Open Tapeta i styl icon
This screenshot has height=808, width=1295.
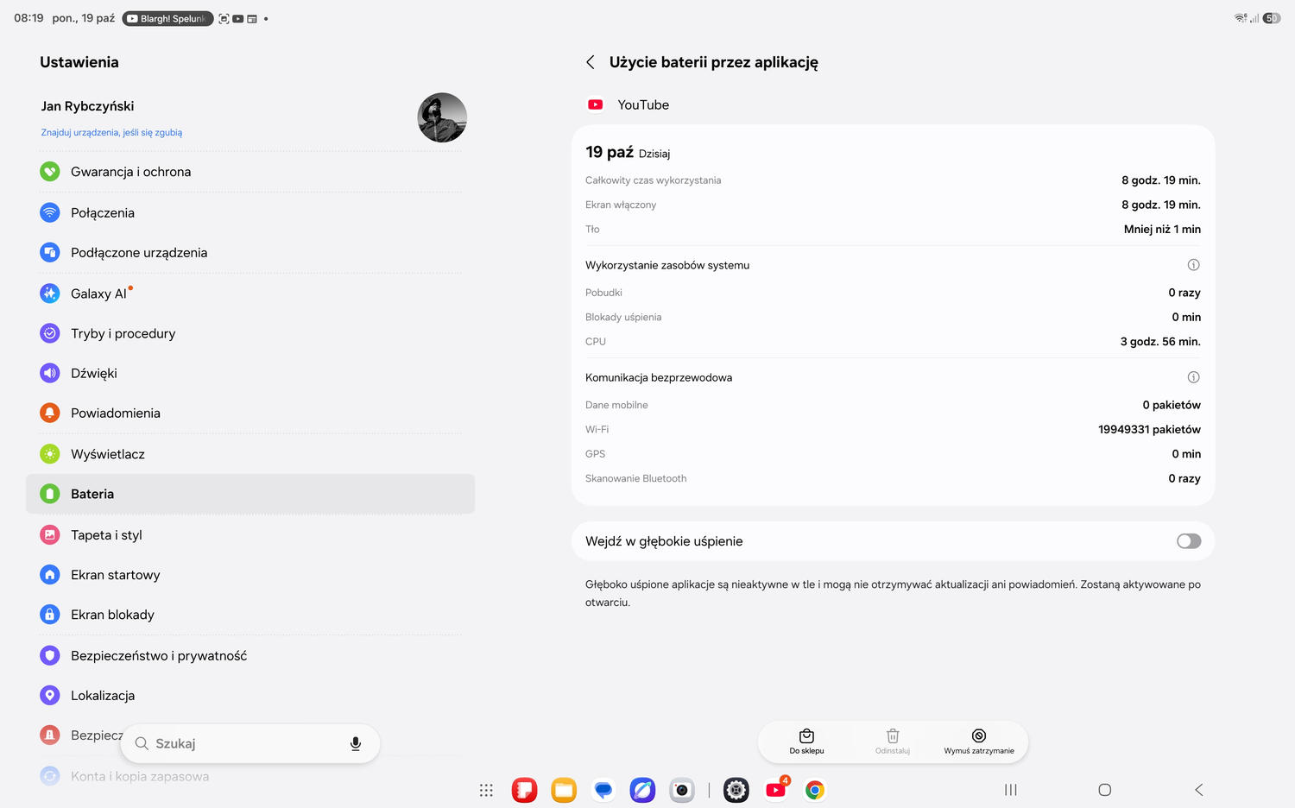50,535
